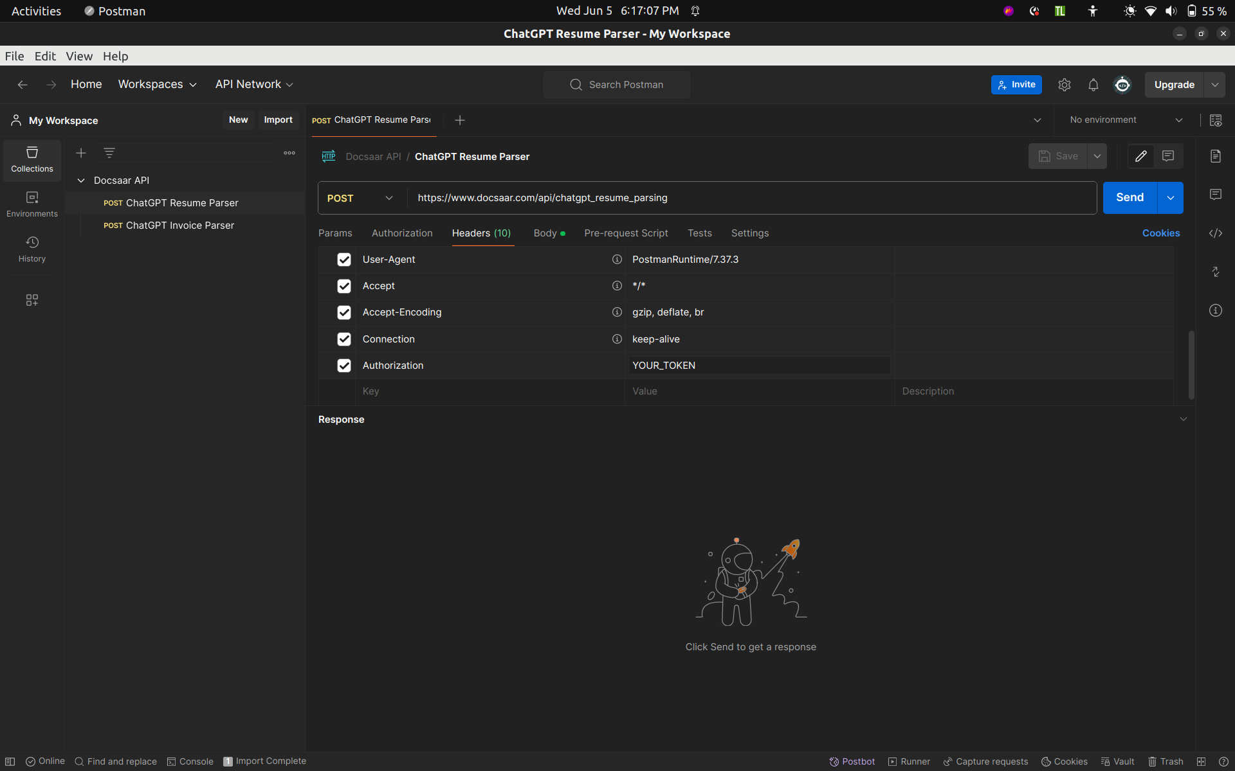This screenshot has height=771, width=1235.
Task: Click the Send button
Action: point(1130,198)
